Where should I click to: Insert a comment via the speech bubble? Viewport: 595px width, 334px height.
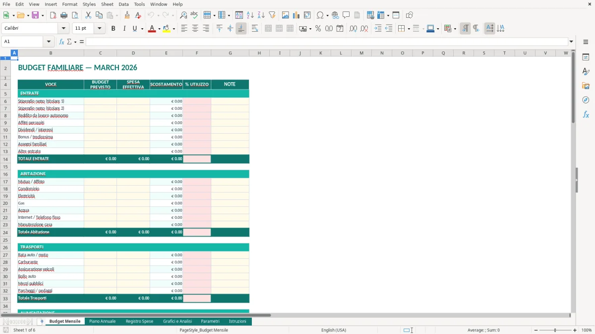(x=346, y=15)
